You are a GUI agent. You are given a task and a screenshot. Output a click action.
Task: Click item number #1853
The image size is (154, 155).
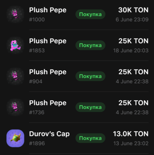click(37, 51)
